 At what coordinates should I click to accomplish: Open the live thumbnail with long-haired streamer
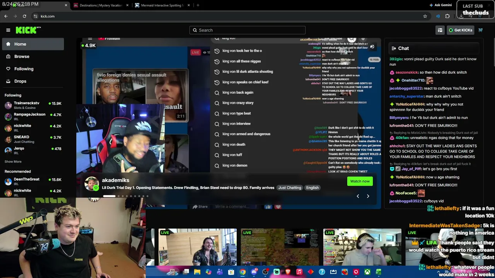click(197, 247)
